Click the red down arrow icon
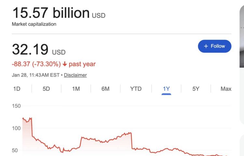The width and height of the screenshot is (244, 156). click(x=65, y=64)
